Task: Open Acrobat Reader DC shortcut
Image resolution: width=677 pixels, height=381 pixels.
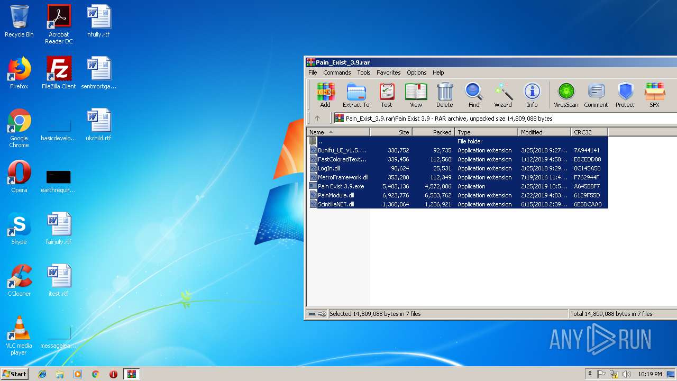Action: pyautogui.click(x=59, y=24)
